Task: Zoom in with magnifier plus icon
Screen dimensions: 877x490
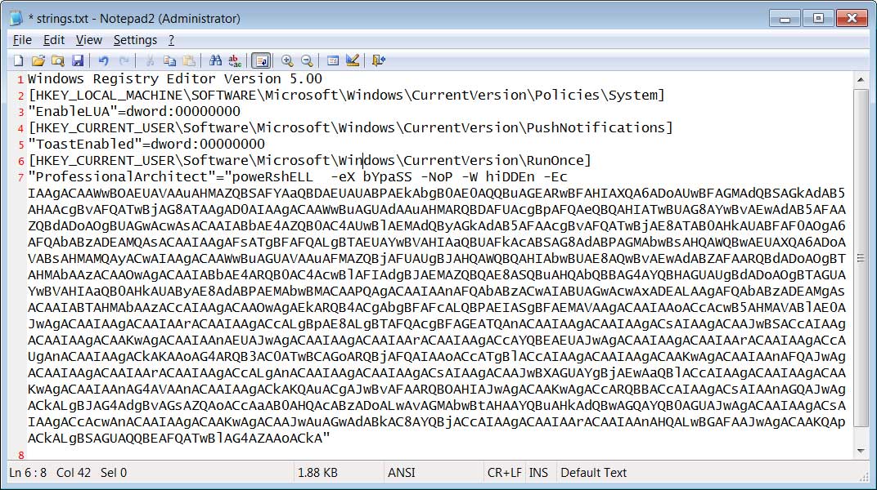Action: (x=287, y=60)
